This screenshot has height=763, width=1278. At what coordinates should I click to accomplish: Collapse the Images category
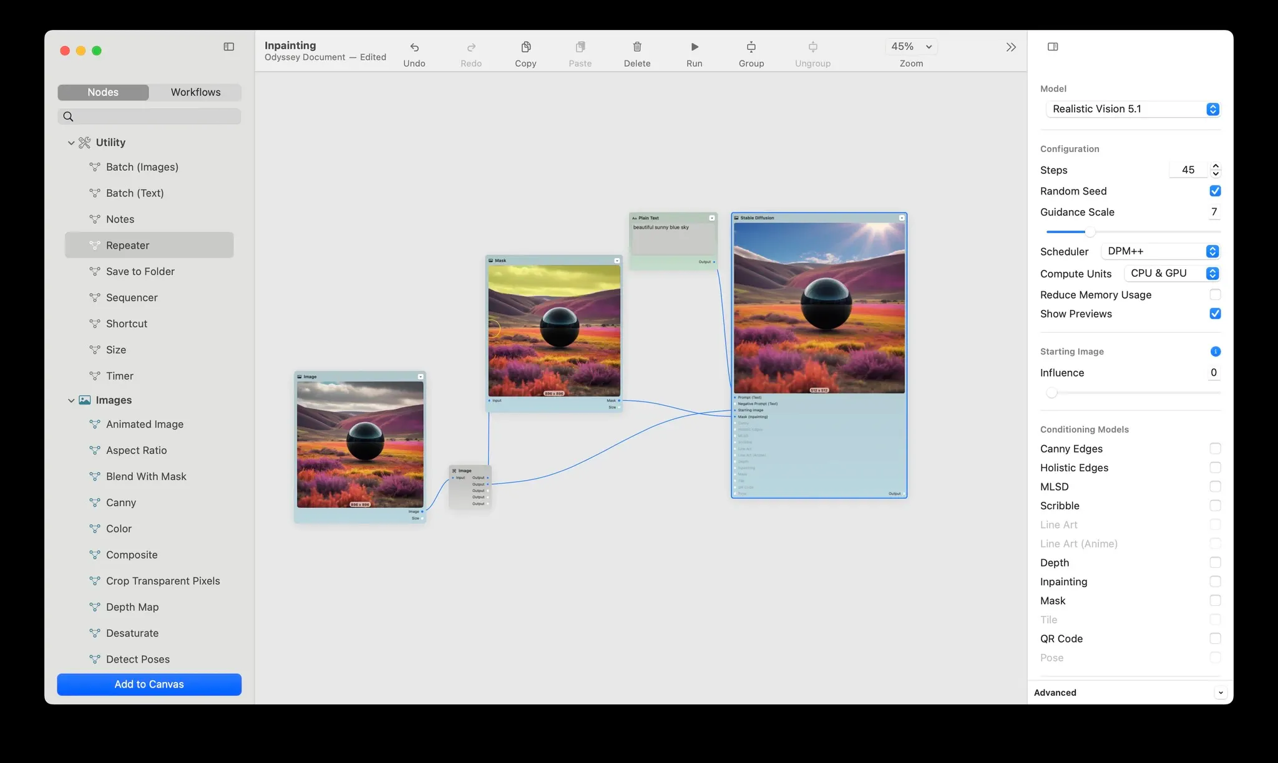(71, 400)
